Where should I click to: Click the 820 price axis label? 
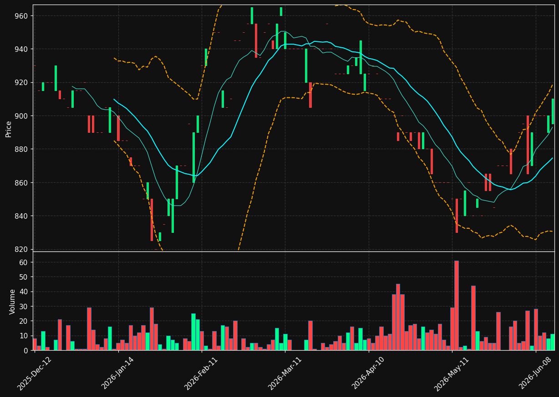22,249
